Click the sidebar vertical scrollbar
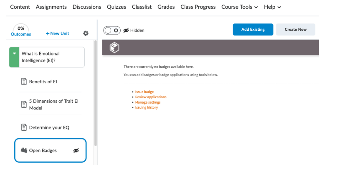The height and width of the screenshot is (169, 342). [95, 93]
